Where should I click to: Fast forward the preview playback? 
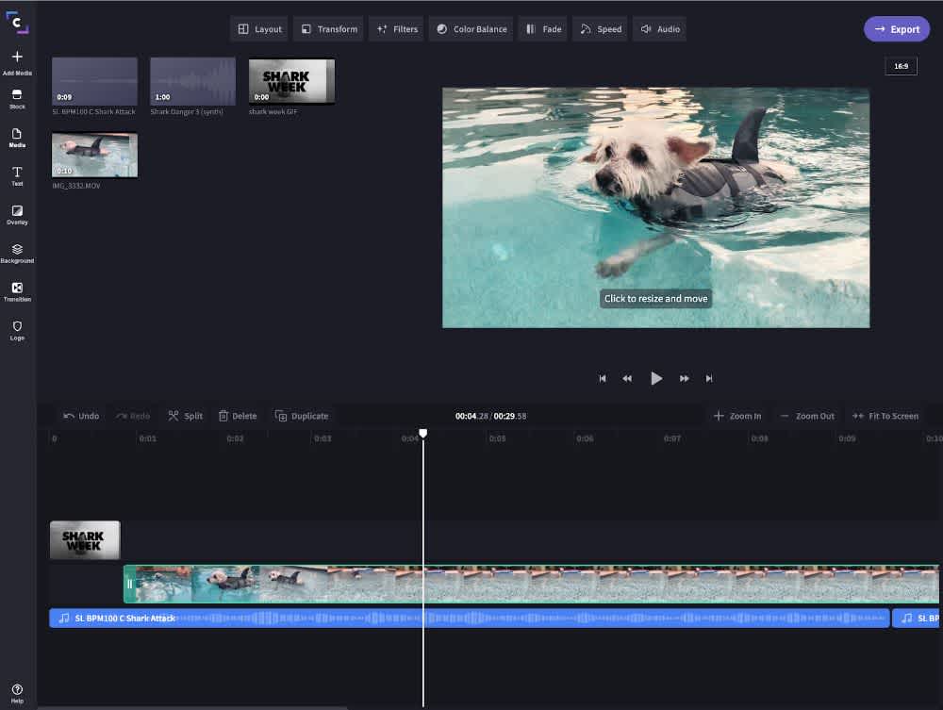(684, 378)
